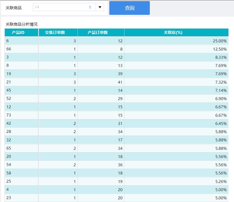Click the 交集订单数 column header
Image resolution: width=234 pixels, height=202 pixels.
click(x=58, y=33)
